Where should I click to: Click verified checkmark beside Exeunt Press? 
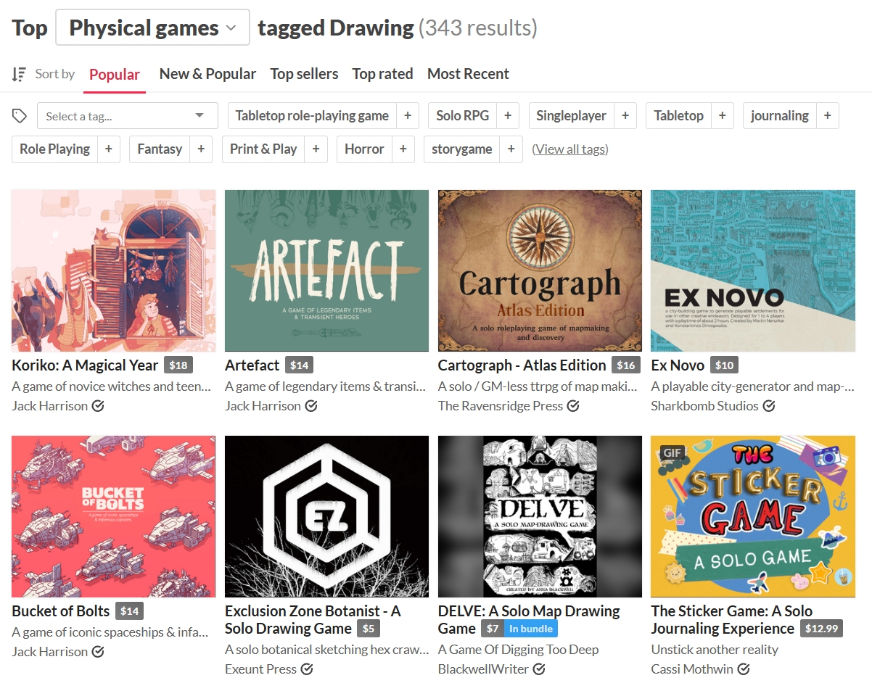pos(307,669)
